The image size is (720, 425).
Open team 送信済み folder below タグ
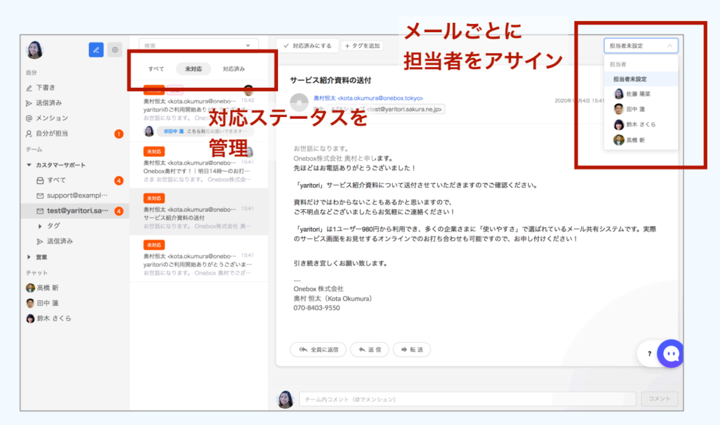coord(59,241)
